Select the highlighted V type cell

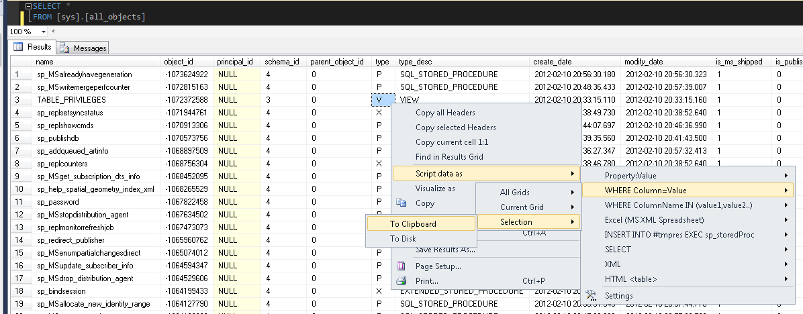[x=383, y=100]
